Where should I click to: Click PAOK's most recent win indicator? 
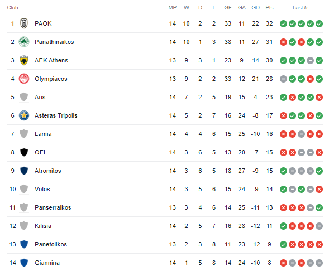pos(319,23)
